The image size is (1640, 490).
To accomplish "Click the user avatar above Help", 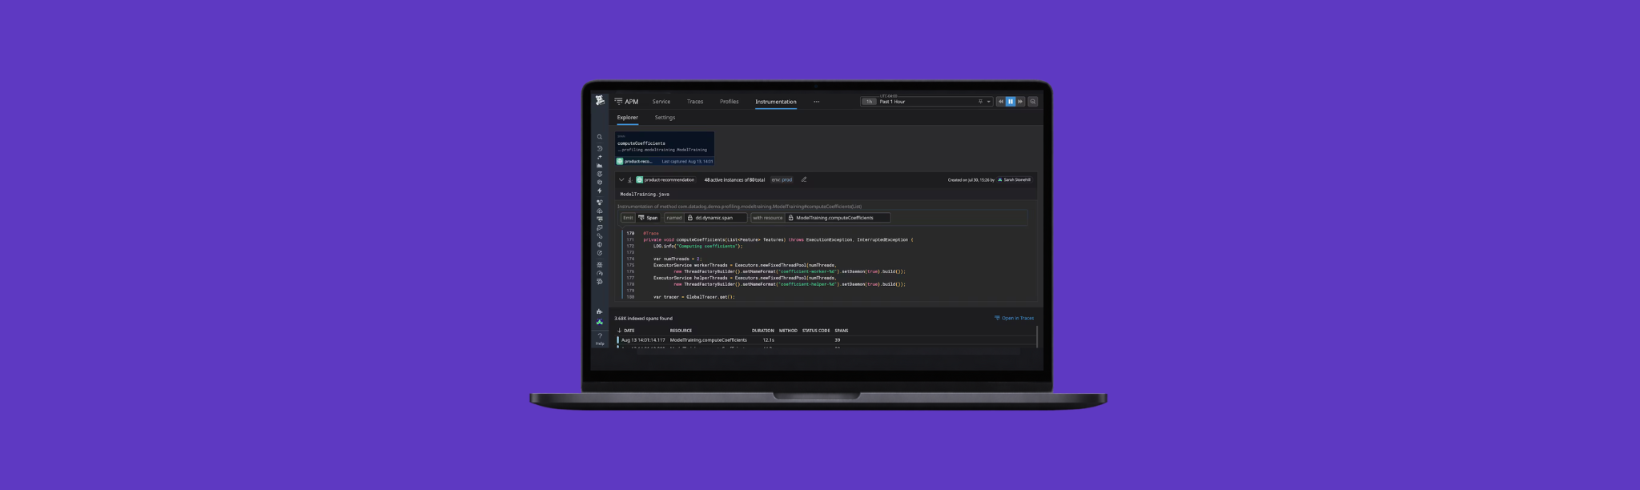I will coord(600,322).
